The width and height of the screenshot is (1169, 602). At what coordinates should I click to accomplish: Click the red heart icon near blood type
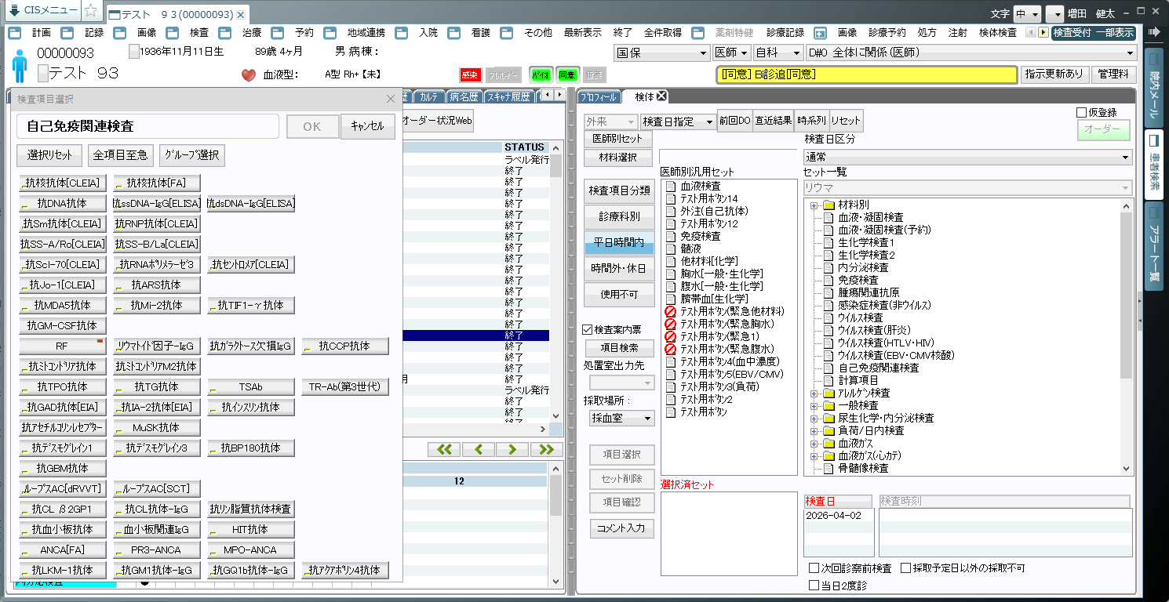click(249, 75)
